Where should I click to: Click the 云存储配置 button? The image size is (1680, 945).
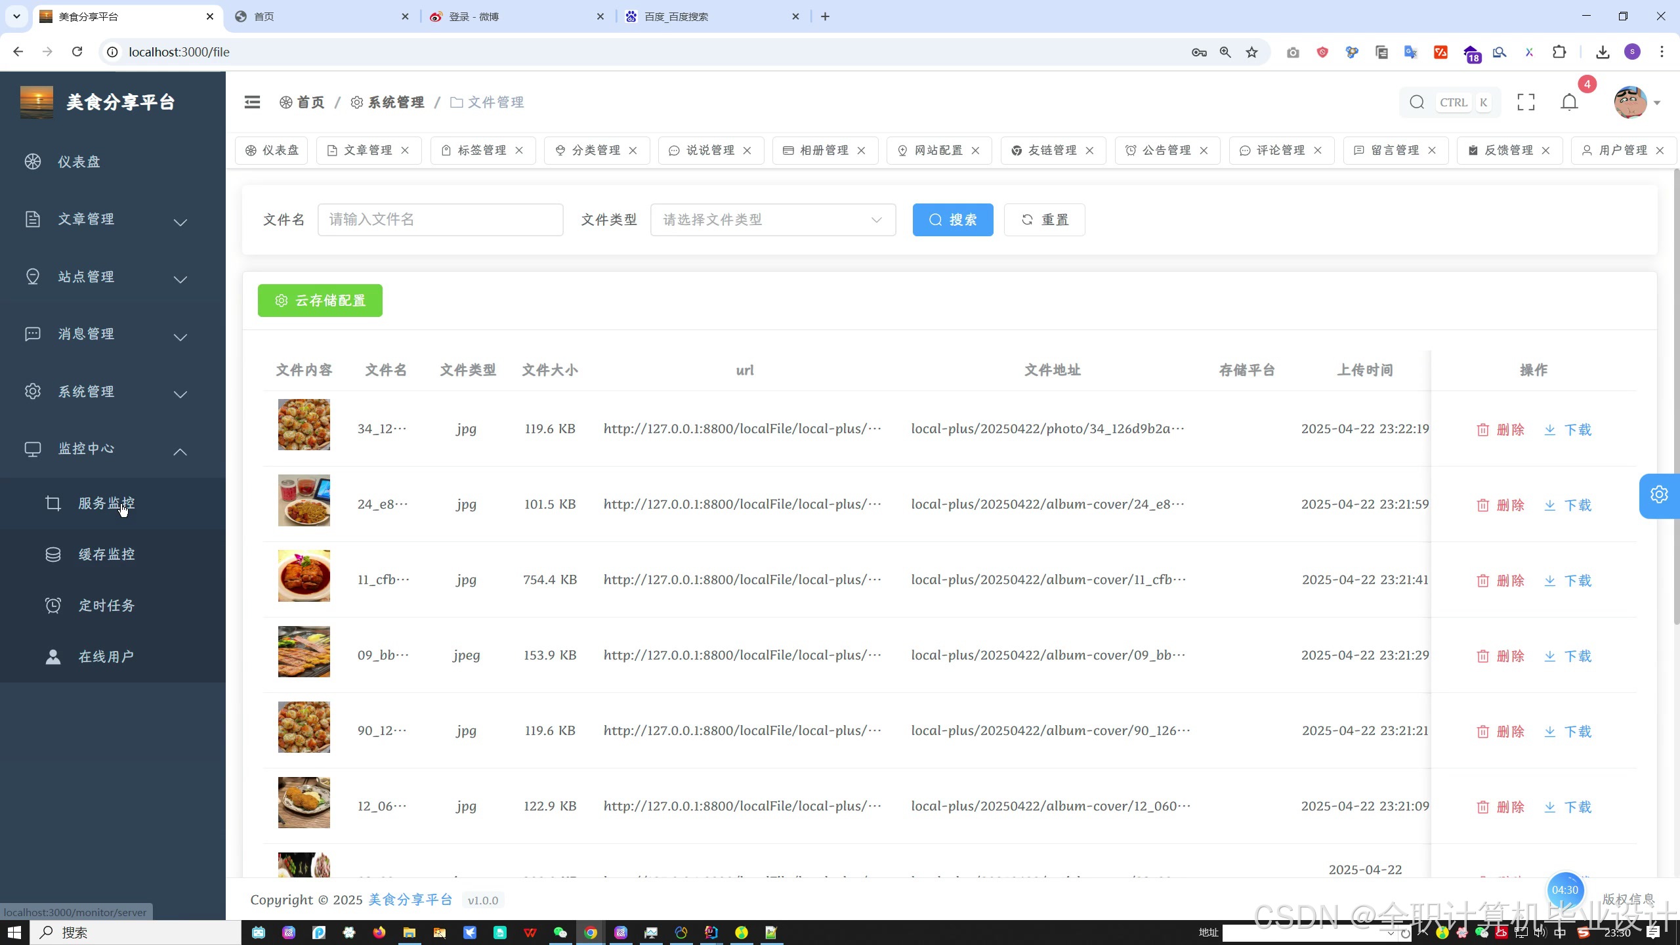pyautogui.click(x=320, y=301)
